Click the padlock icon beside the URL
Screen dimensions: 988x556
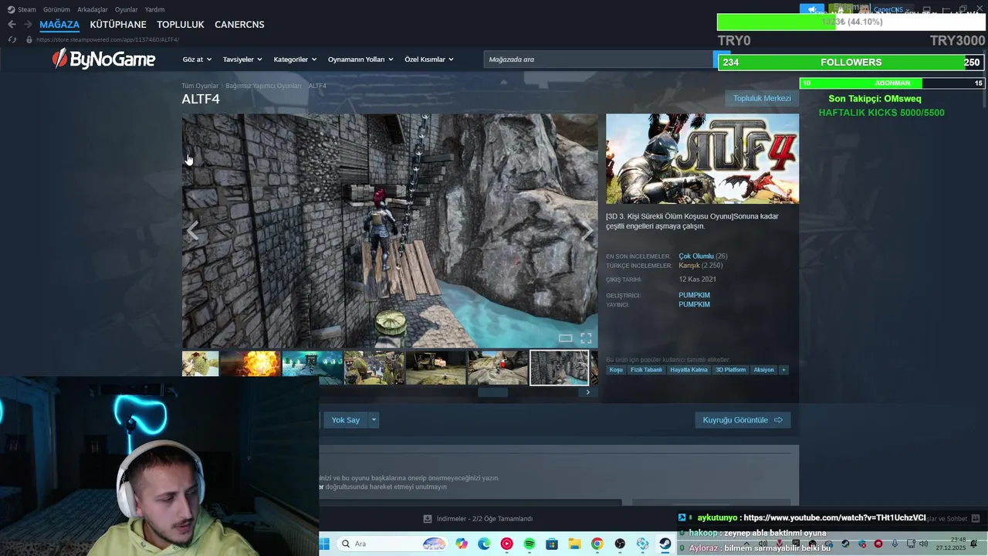pyautogui.click(x=29, y=39)
